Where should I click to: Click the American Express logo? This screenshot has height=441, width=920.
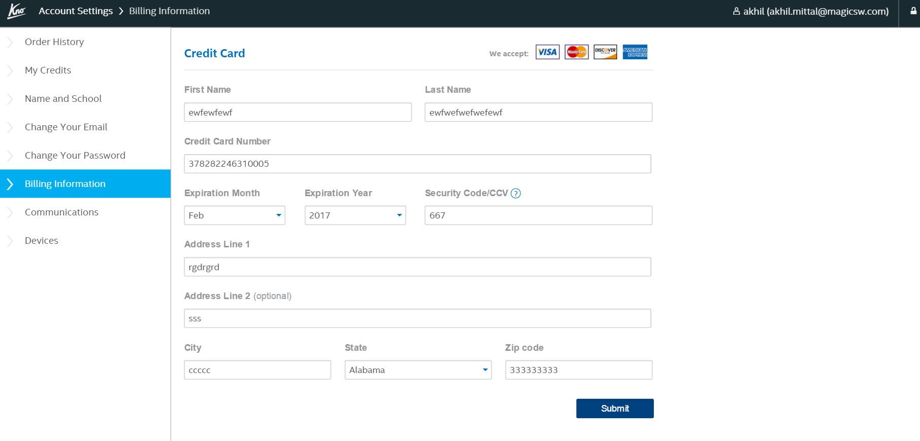pyautogui.click(x=635, y=52)
